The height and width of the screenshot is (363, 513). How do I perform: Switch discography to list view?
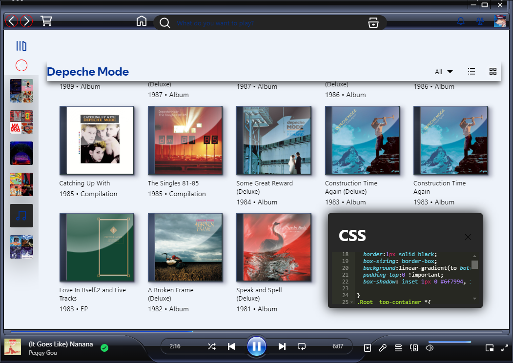click(472, 72)
